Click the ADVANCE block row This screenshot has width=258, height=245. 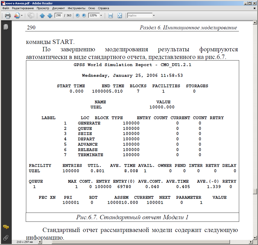click(133, 144)
